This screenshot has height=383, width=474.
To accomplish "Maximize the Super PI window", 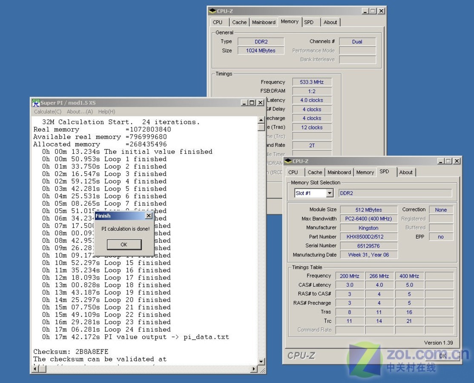I will click(252, 103).
